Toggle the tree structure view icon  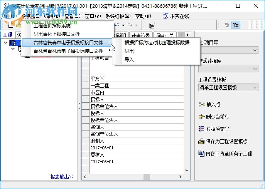click(x=236, y=25)
